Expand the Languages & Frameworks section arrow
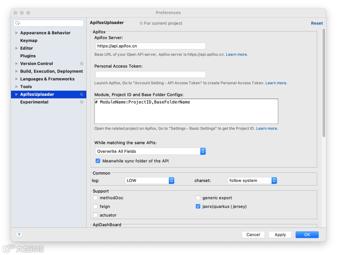The width and height of the screenshot is (337, 255). (17, 79)
